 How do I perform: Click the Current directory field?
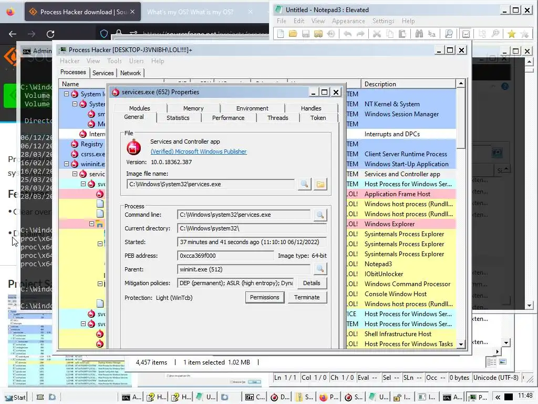pos(252,228)
